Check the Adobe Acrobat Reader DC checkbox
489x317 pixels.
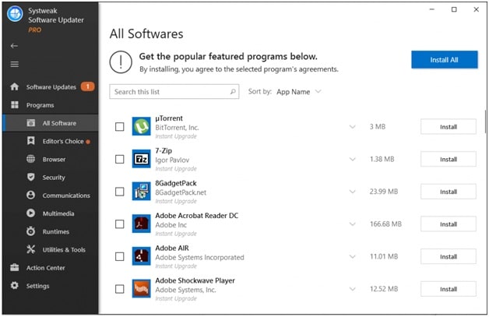click(x=120, y=224)
